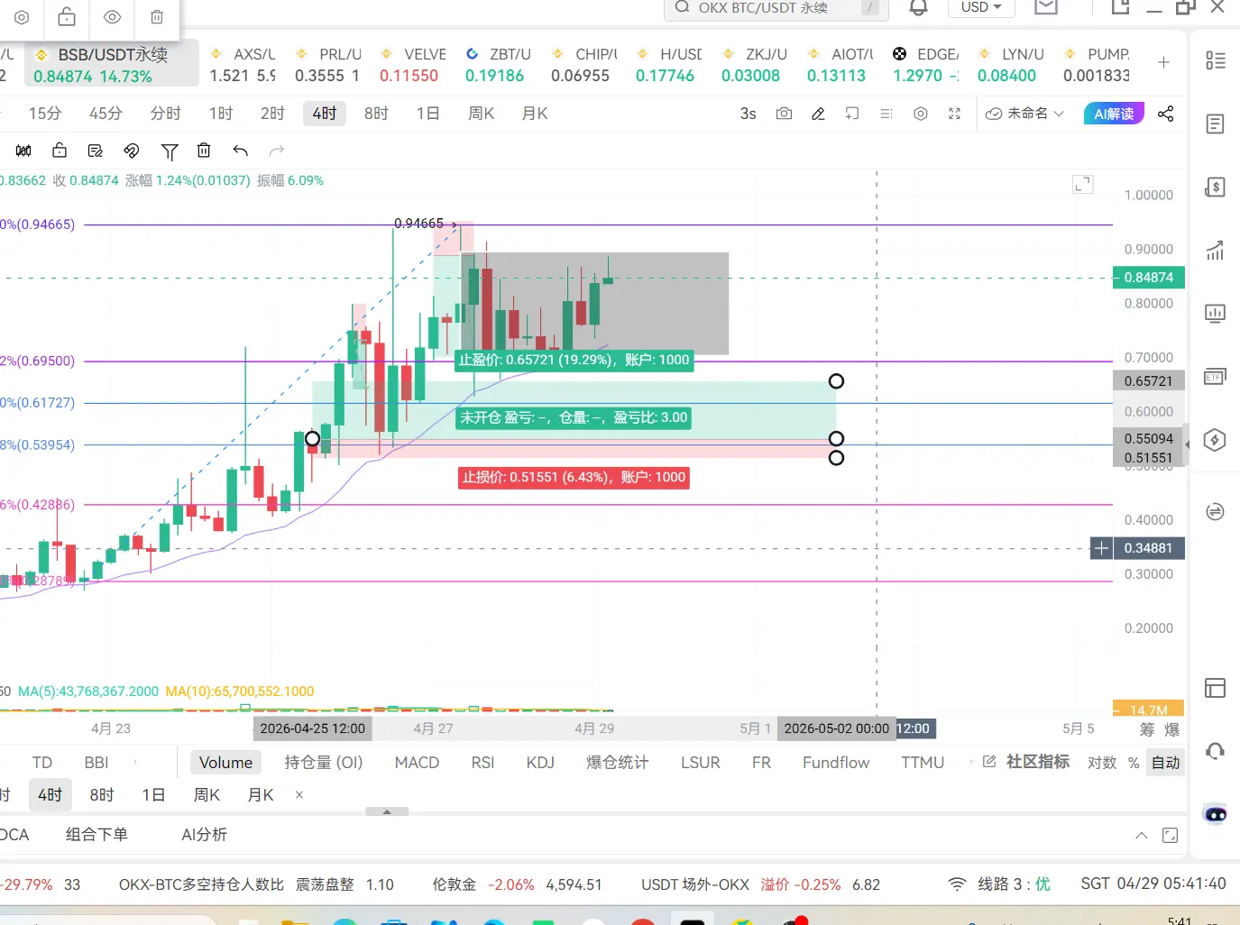Maximize the chart pane via corner icon
Screen dimensions: 1240x925
pos(1083,185)
